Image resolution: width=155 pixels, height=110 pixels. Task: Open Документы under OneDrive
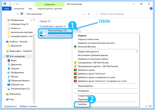pyautogui.click(x=16, y=46)
